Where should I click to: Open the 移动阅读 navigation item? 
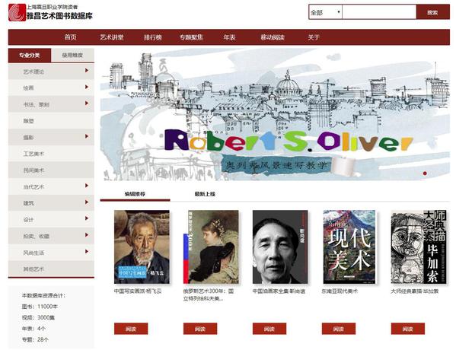[x=273, y=37]
